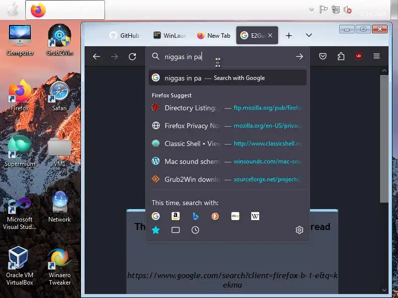Click the Firefox desktop shortcut
Screen dimensions: 398x298
(x=20, y=95)
